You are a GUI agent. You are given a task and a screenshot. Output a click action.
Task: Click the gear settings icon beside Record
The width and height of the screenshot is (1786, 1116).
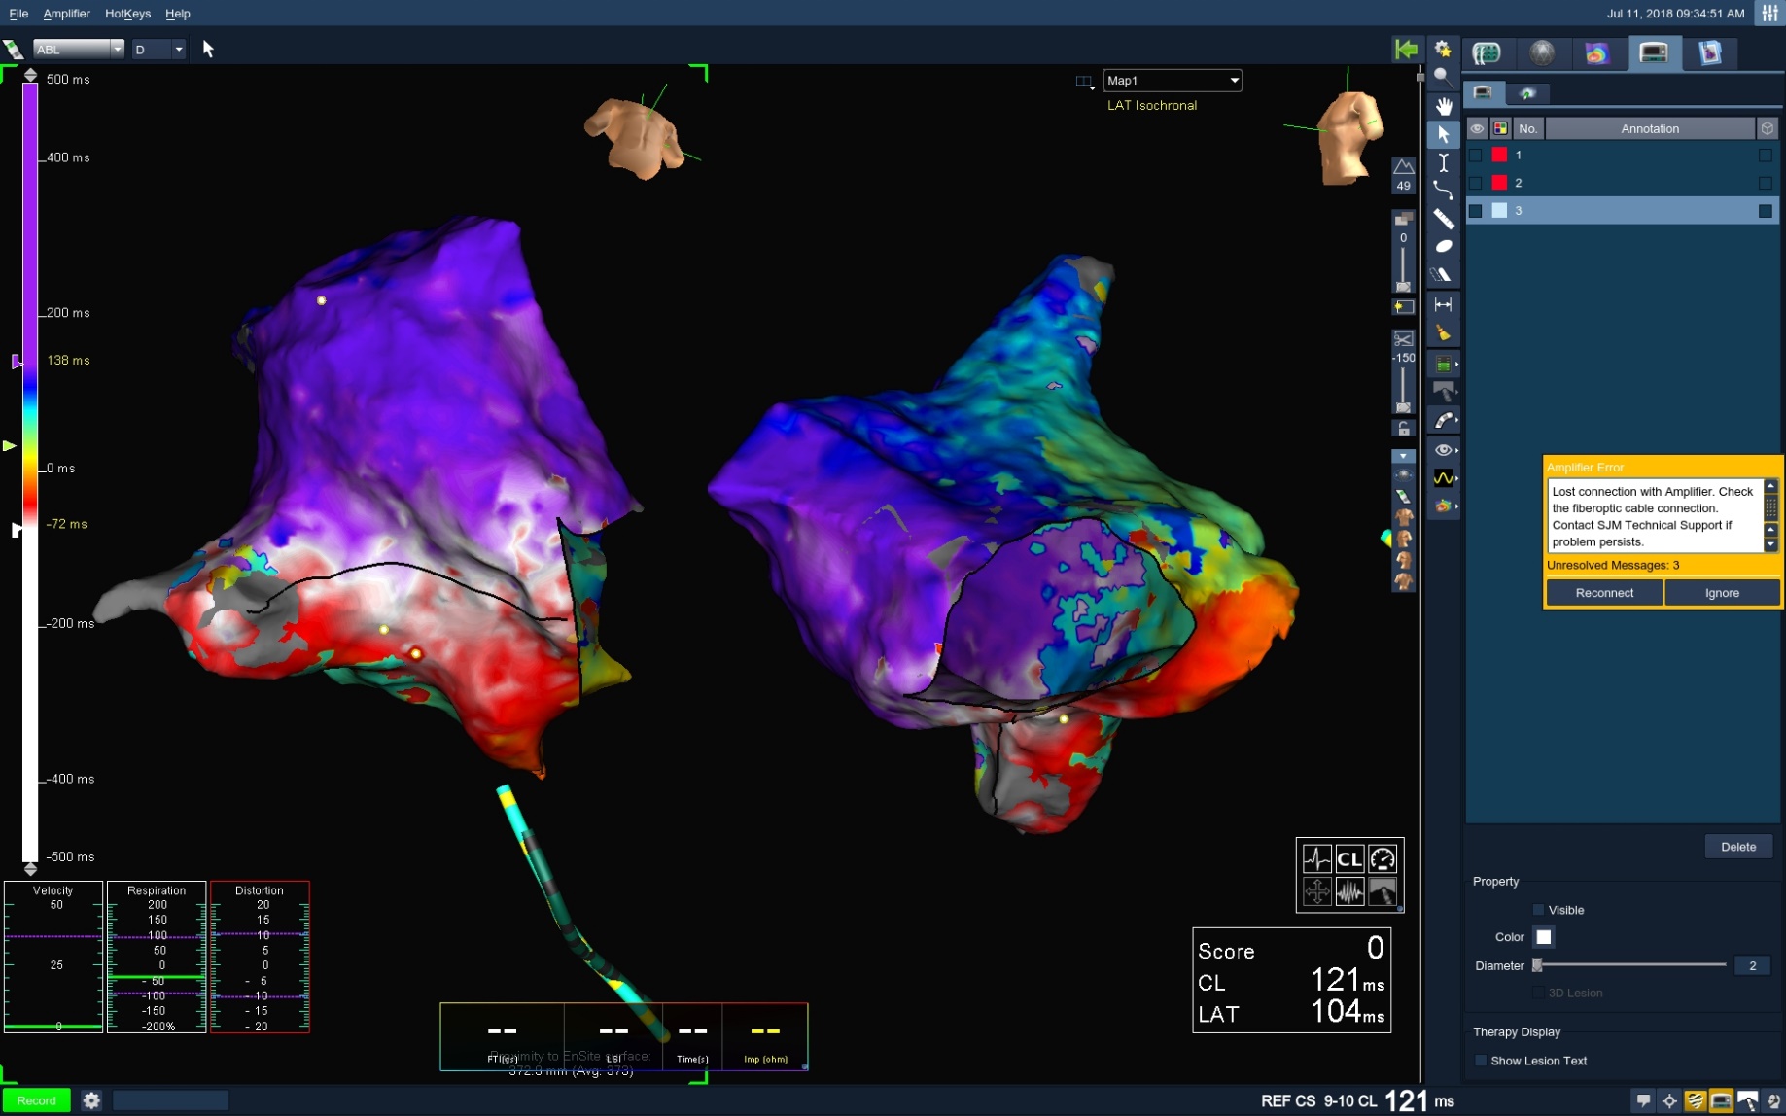coord(91,1100)
